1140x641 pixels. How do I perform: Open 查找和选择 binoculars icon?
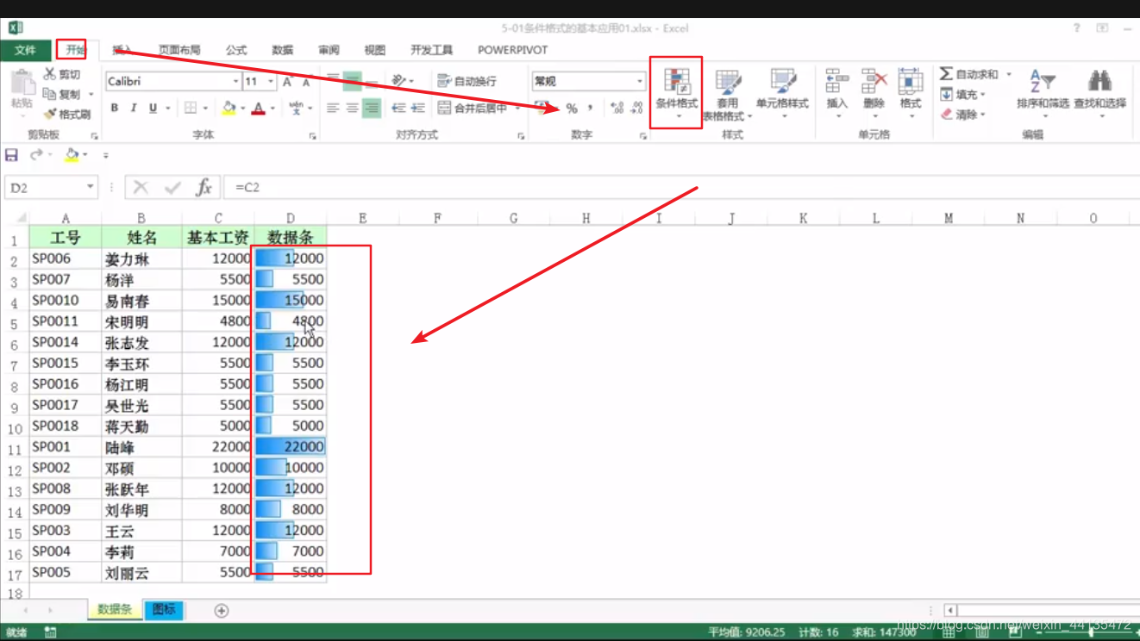pos(1099,91)
